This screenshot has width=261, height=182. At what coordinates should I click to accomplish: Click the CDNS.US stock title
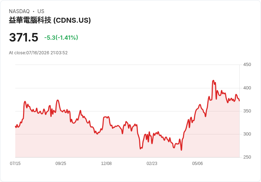(x=50, y=20)
